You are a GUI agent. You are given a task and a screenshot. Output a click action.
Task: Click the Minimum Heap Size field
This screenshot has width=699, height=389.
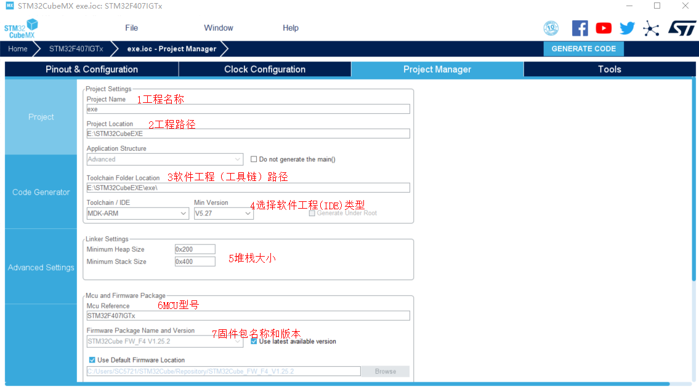[195, 249]
